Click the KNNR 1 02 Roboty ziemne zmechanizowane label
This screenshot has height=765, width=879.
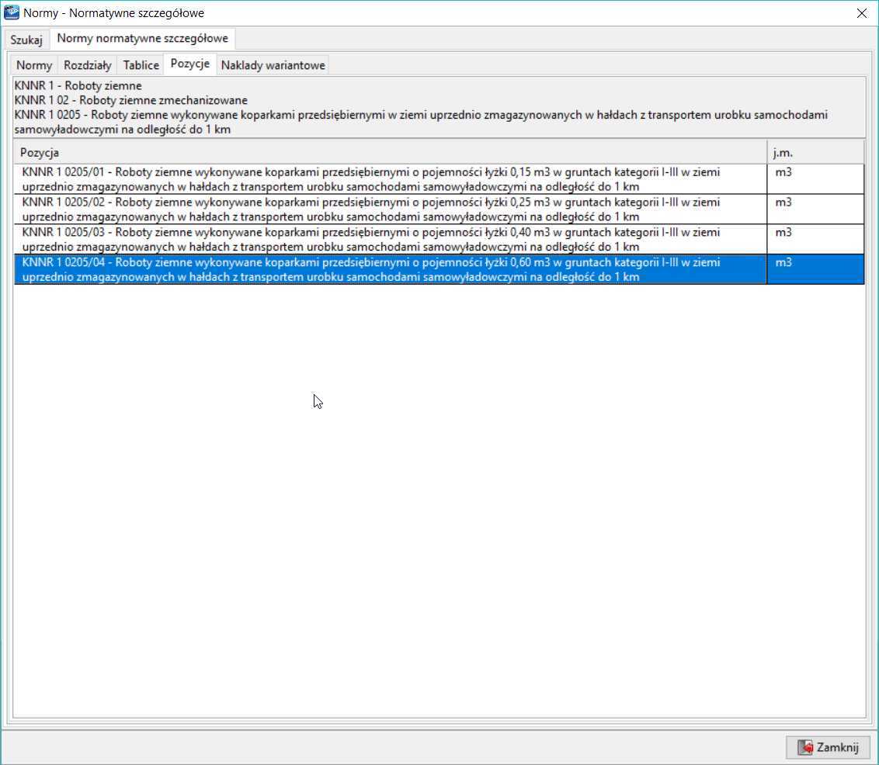[x=130, y=100]
